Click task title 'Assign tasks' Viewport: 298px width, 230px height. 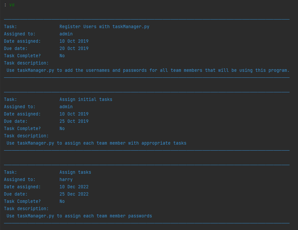click(75, 172)
